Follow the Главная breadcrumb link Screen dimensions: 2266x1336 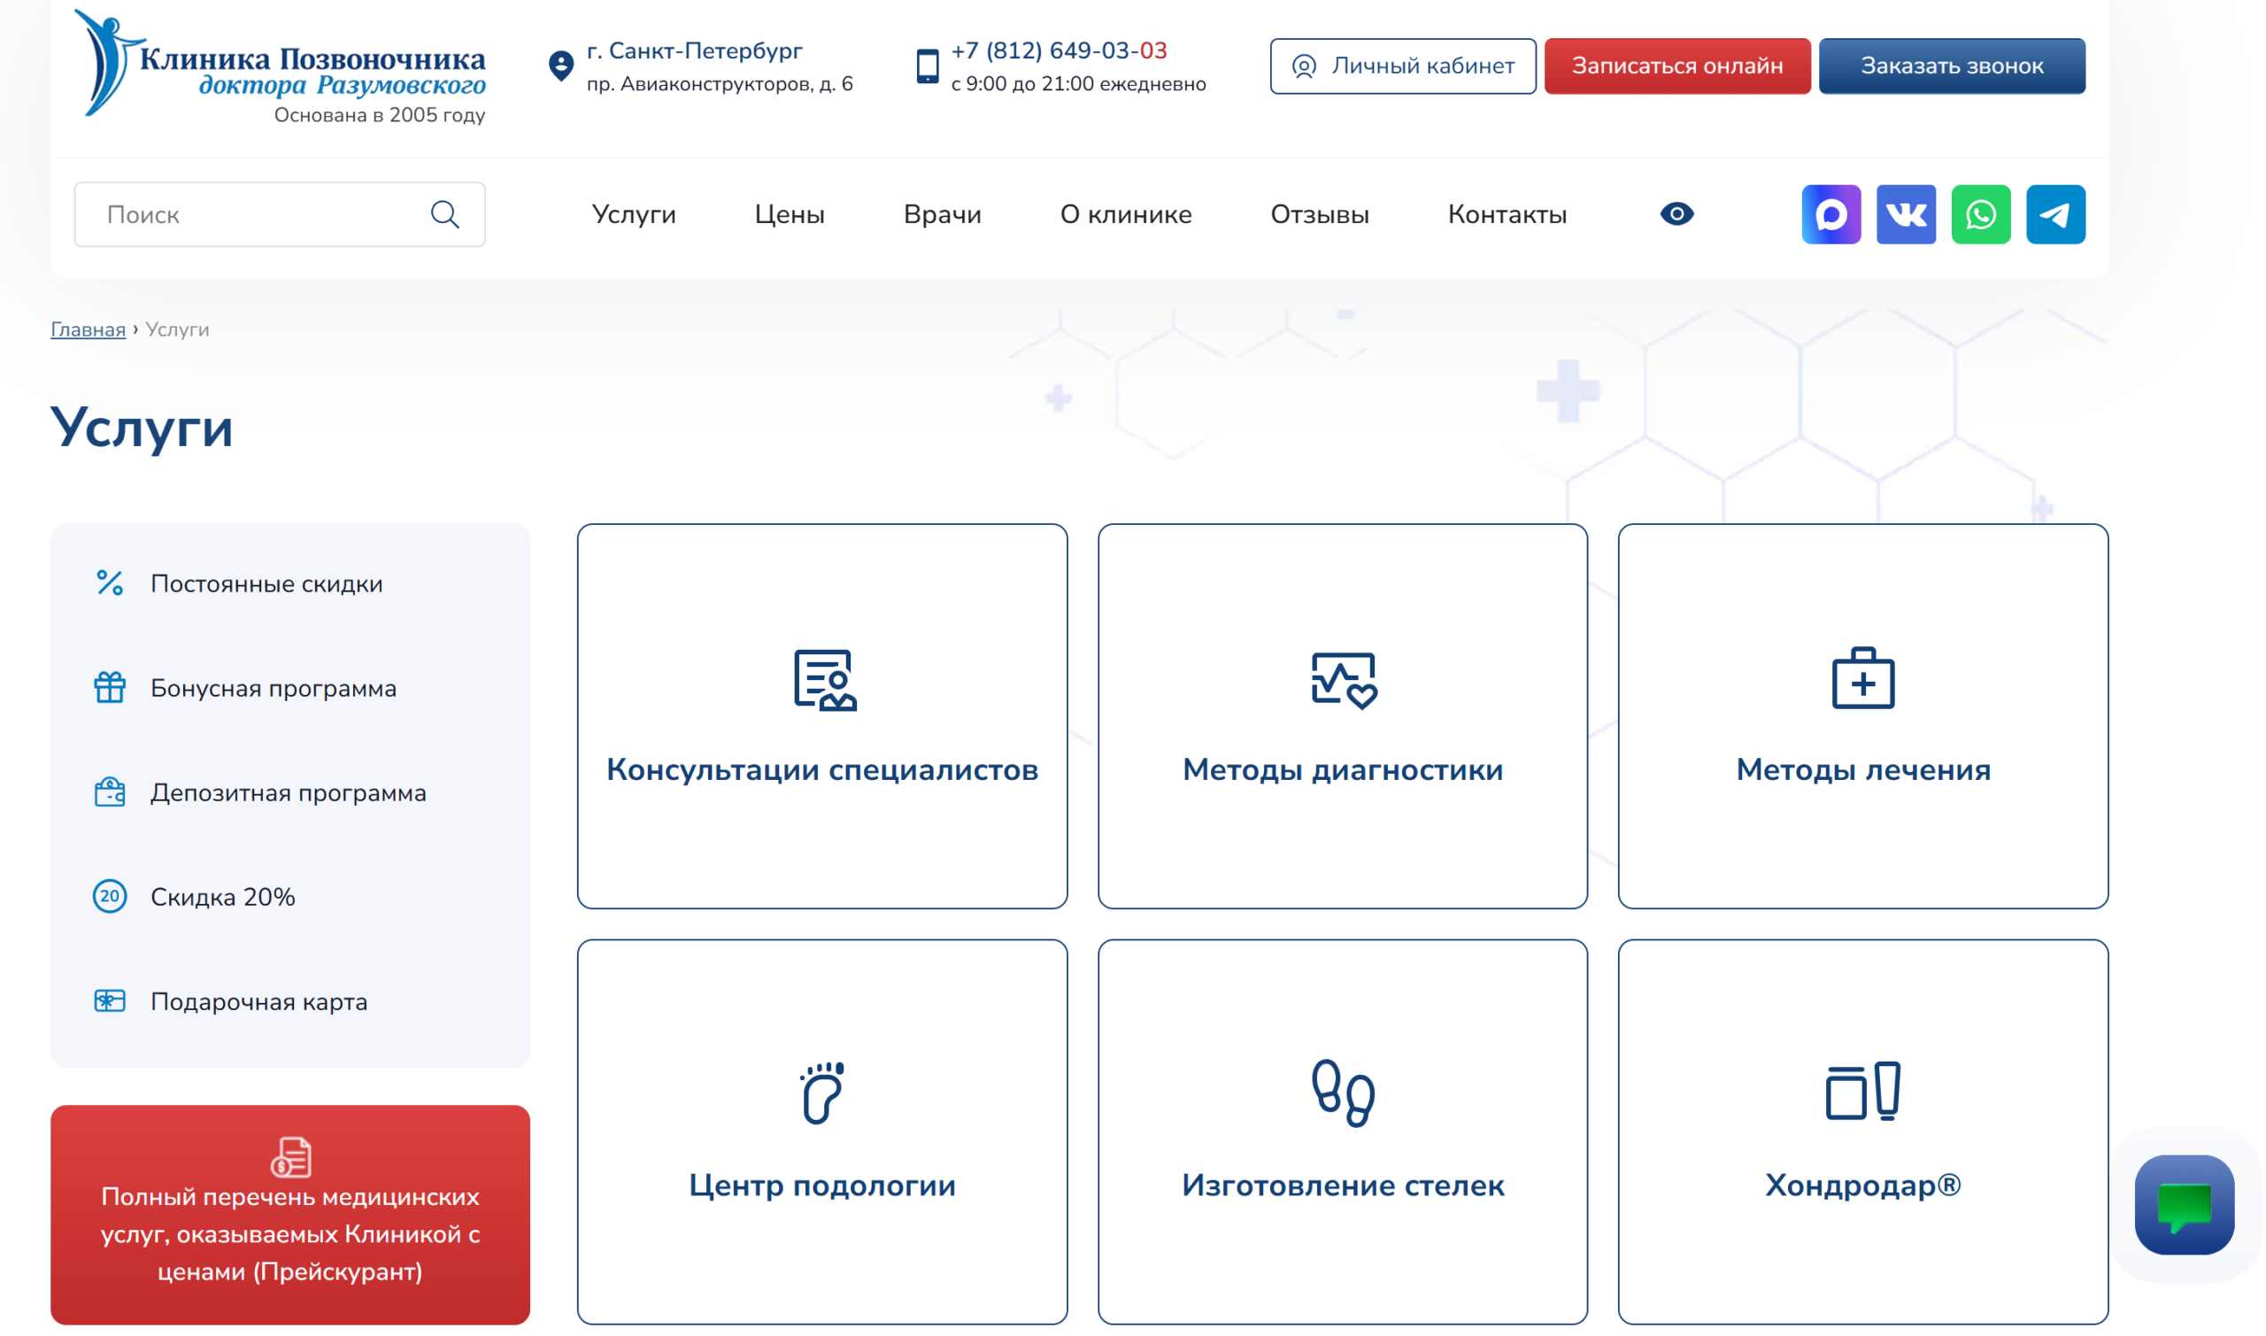(x=89, y=329)
